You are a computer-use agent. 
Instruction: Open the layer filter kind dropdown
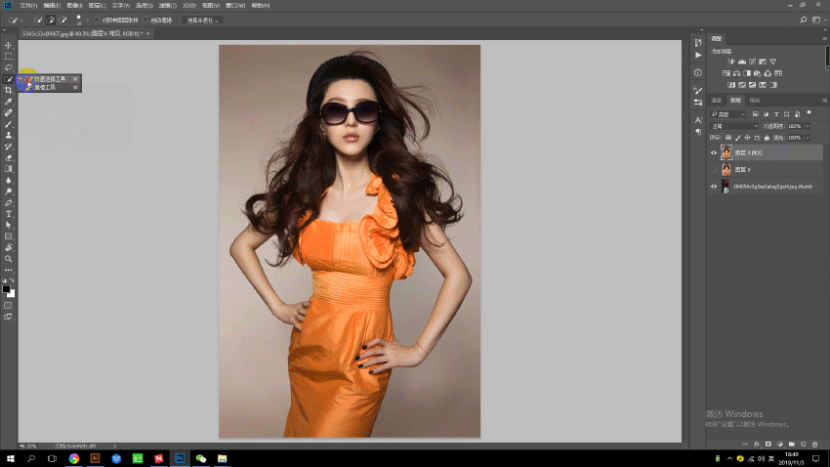pos(727,114)
